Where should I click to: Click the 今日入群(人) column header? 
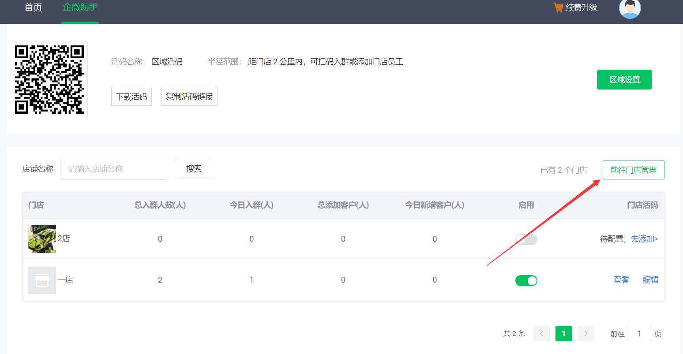click(x=251, y=205)
